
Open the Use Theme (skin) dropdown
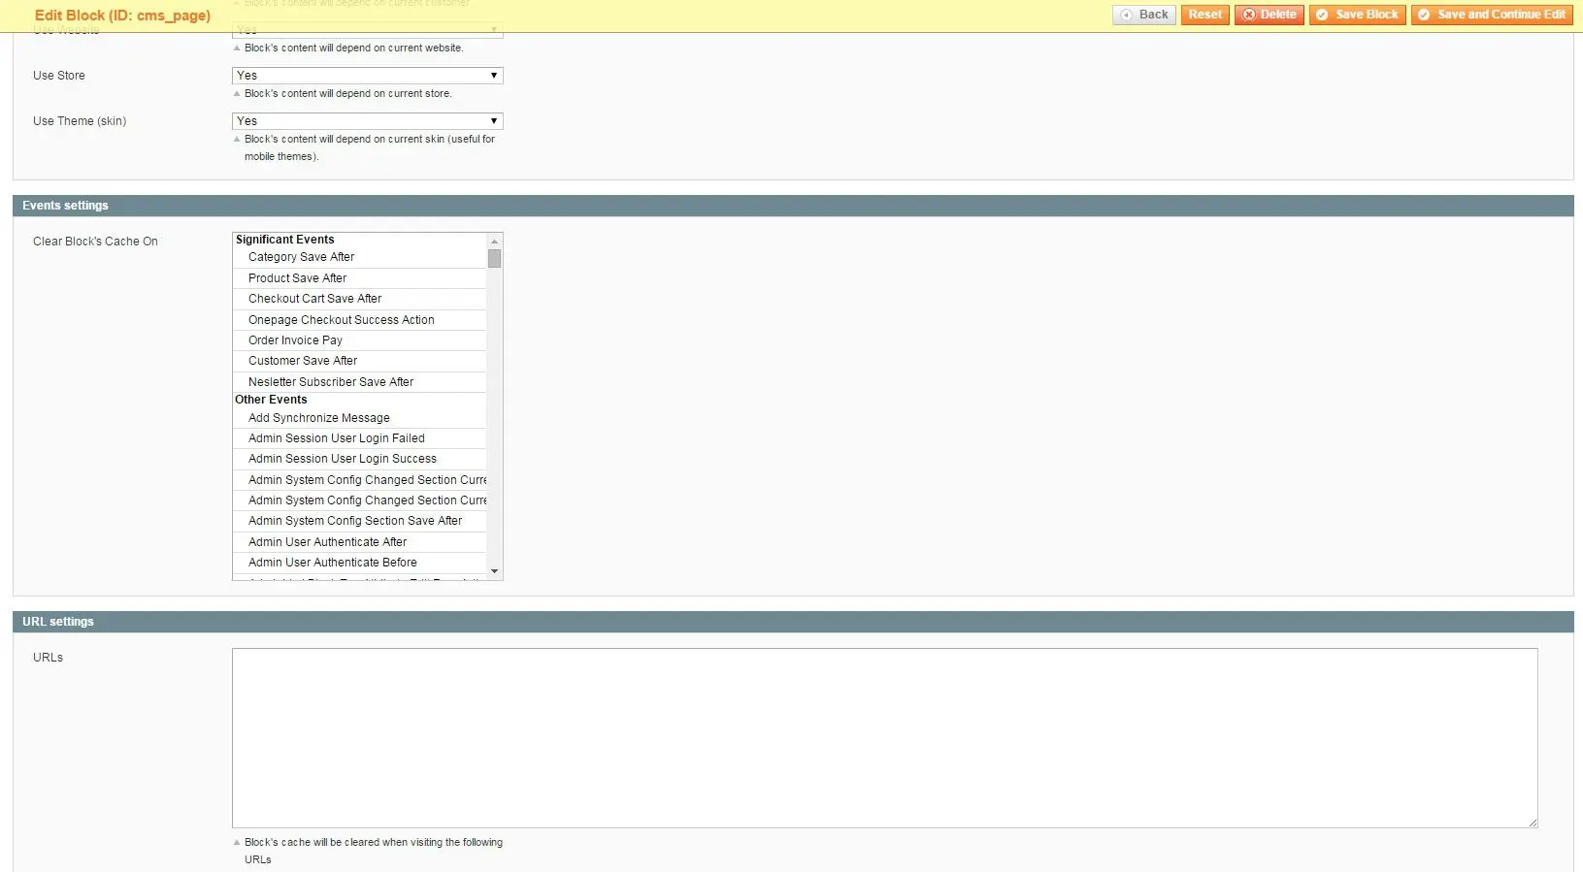[x=367, y=121]
